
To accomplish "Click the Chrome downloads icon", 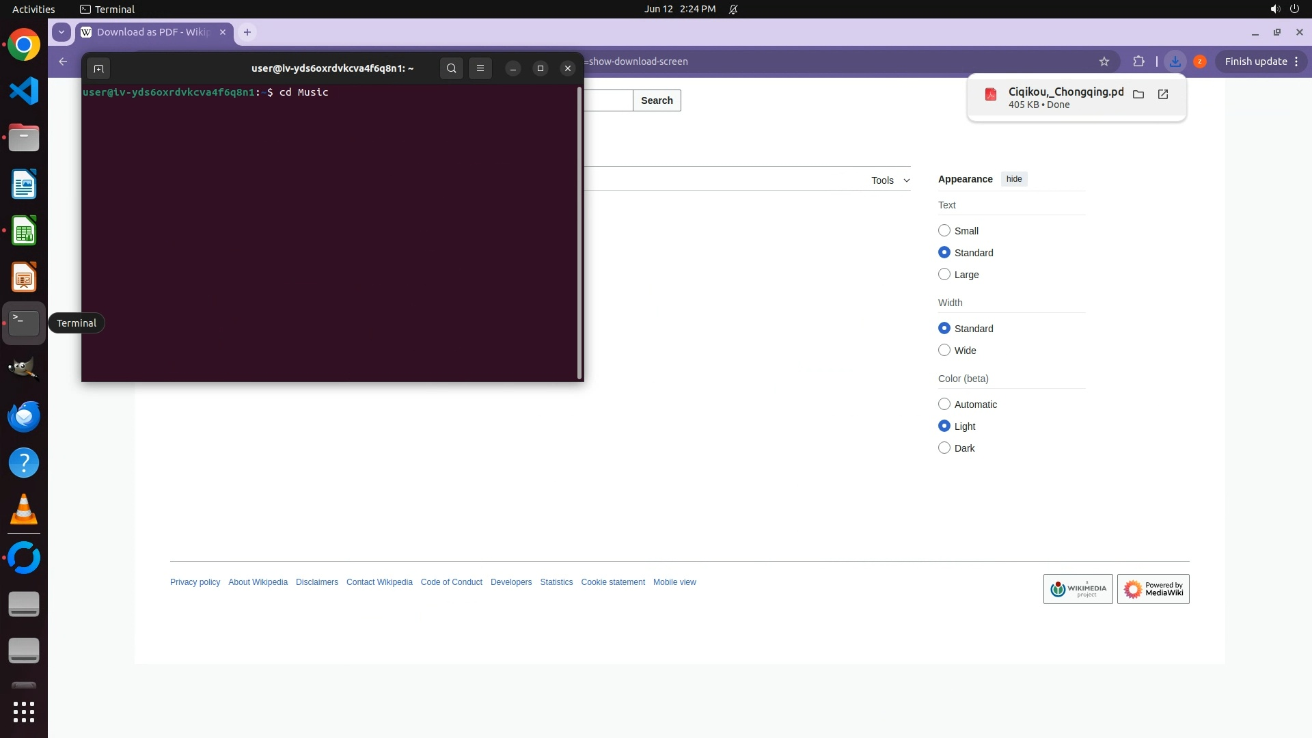I will point(1175,61).
